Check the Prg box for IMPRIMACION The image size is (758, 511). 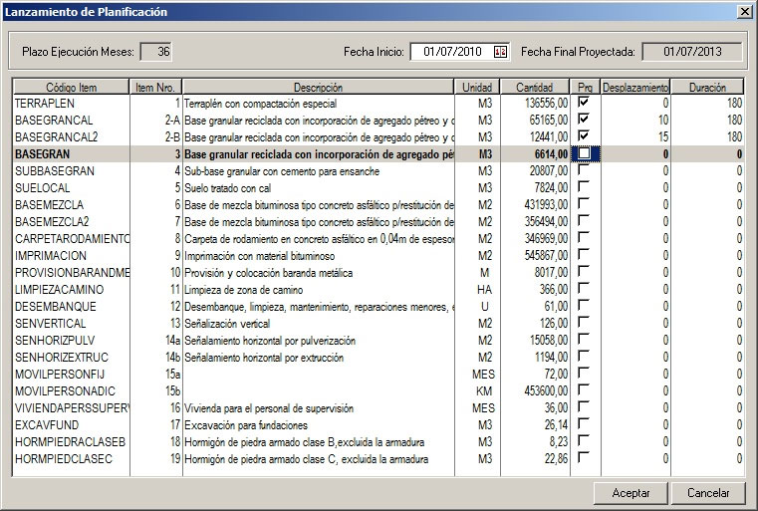[x=584, y=255]
